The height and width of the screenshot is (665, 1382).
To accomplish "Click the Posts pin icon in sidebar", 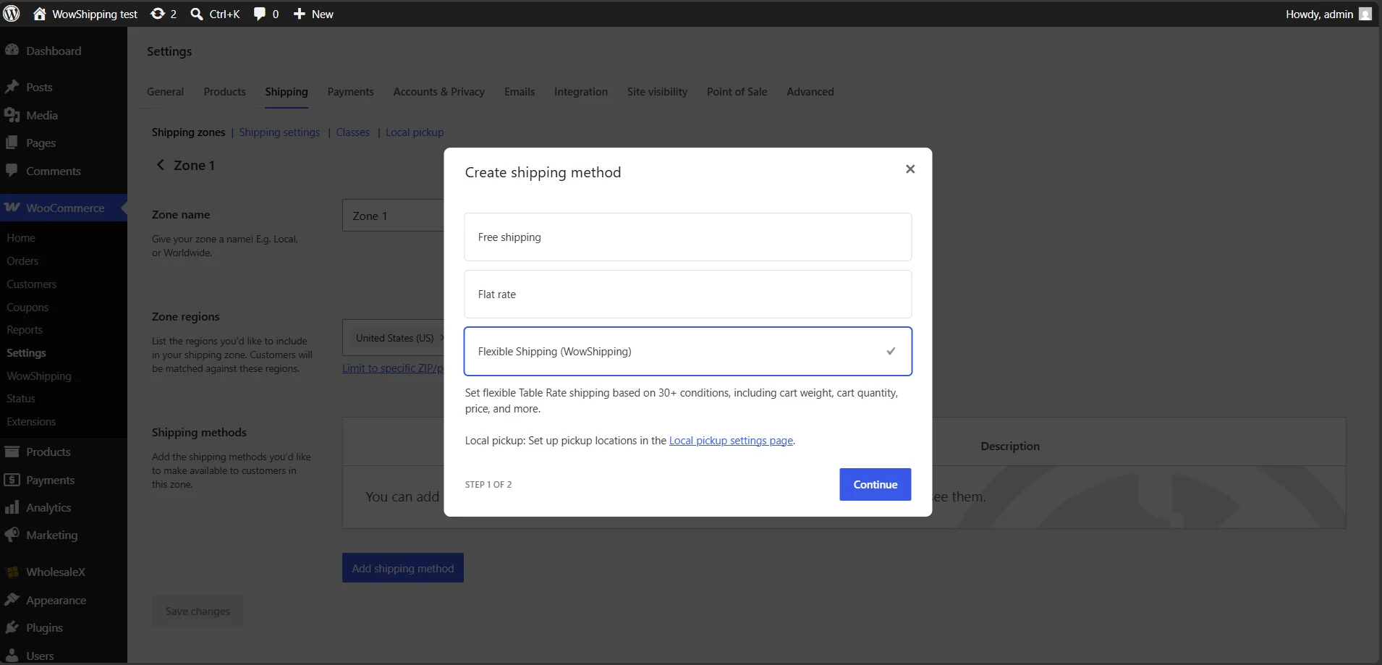I will 12,87.
